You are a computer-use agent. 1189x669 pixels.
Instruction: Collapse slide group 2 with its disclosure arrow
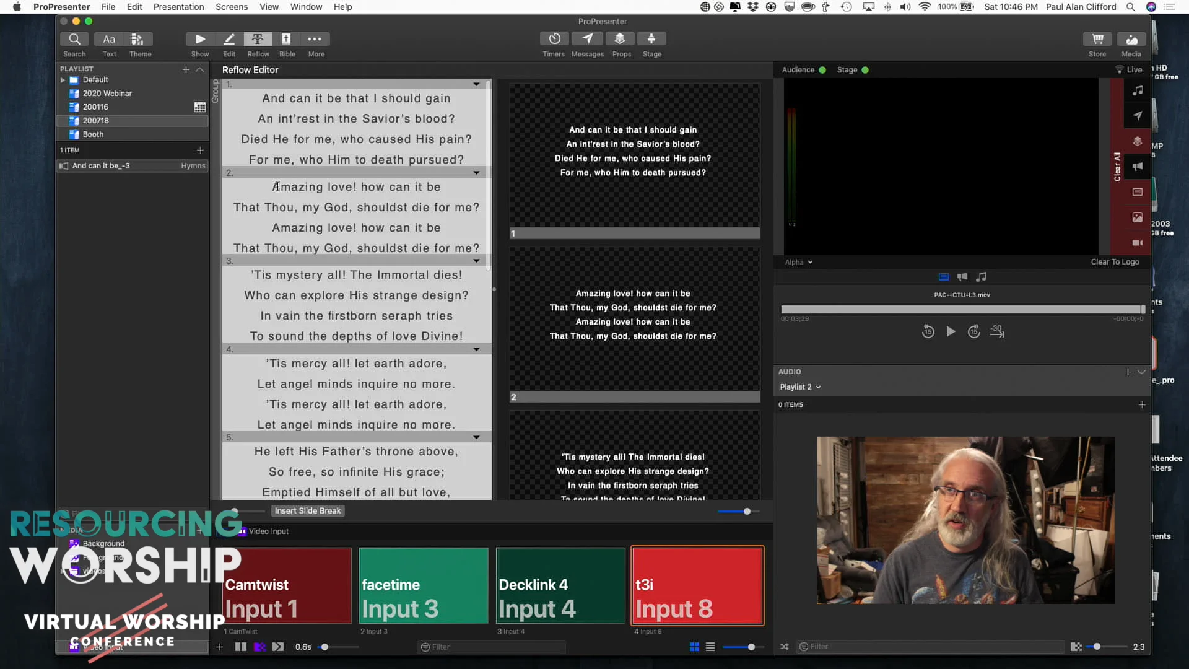[x=476, y=172]
